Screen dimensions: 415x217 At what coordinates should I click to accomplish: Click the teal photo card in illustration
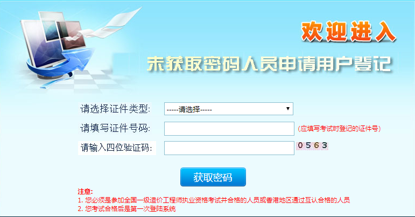pos(50,26)
